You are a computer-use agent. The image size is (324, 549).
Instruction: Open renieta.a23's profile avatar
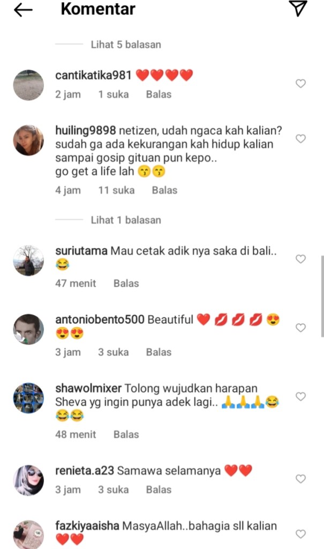point(28,480)
